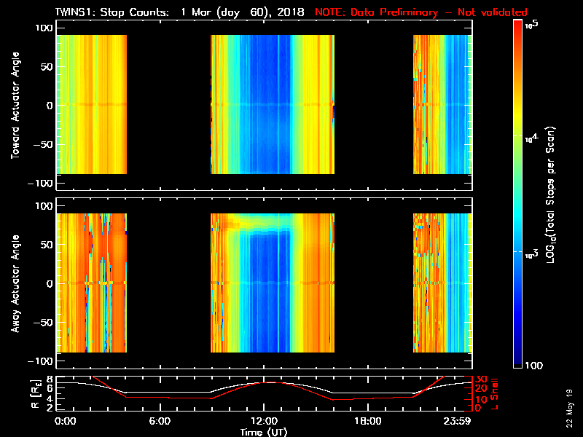Viewport: 583px width, 437px height.
Task: Click the color bar's red top end
Action: (517, 28)
